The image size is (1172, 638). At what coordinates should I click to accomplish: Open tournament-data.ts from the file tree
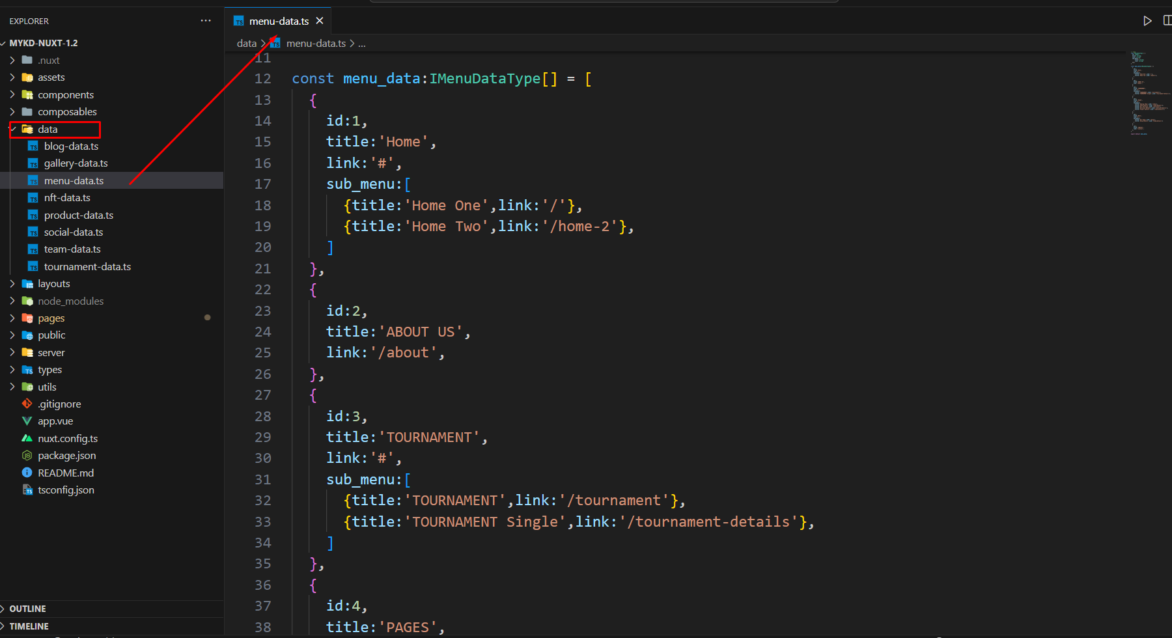click(x=87, y=267)
